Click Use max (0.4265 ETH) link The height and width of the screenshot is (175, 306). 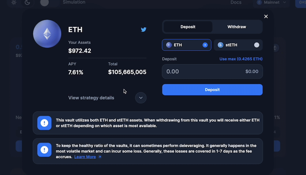241,59
